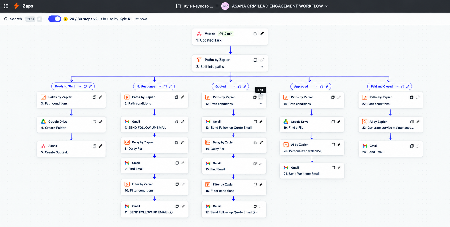Duplicate step 2 Paths by Zapier
Viewport: 450px width, 227px height.
[255, 60]
